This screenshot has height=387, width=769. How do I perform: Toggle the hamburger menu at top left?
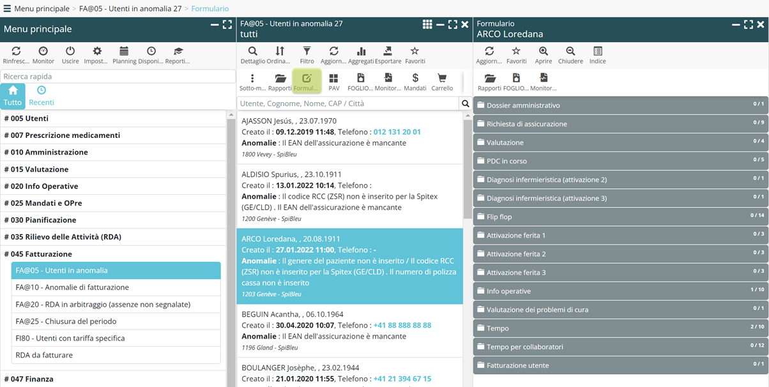(x=7, y=9)
